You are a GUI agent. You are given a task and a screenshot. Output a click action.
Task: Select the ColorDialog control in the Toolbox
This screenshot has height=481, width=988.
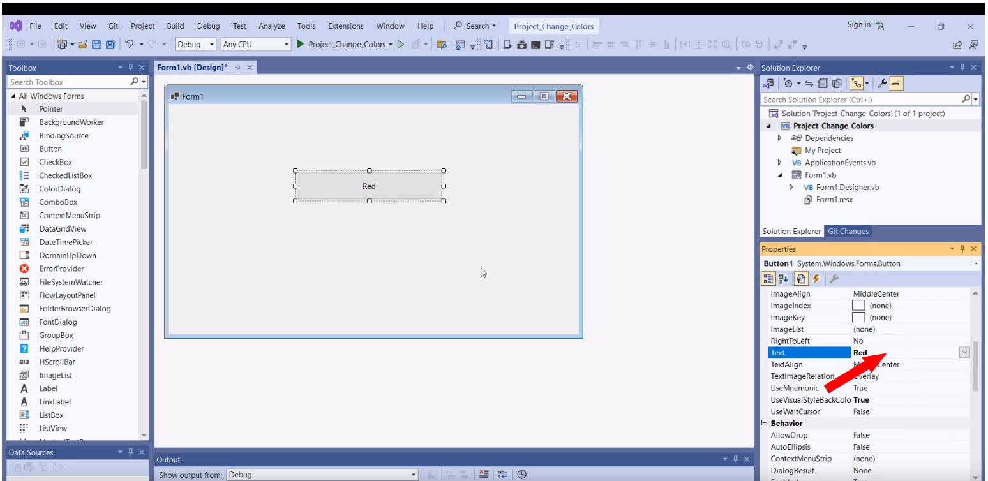59,189
